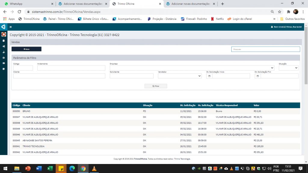
Task: Open the credit card icon in sidebar
Action: coord(4,63)
